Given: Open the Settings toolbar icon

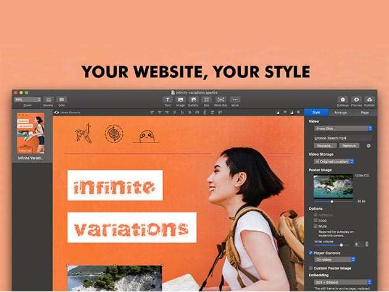Looking at the screenshot, I should click(343, 99).
